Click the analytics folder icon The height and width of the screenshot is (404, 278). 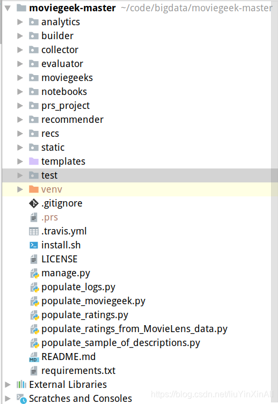tap(33, 22)
